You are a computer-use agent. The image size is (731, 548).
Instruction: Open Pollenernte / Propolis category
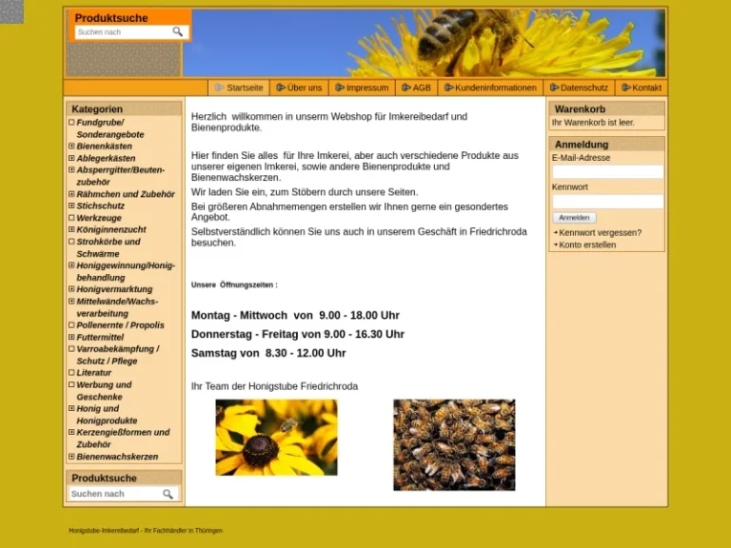120,324
